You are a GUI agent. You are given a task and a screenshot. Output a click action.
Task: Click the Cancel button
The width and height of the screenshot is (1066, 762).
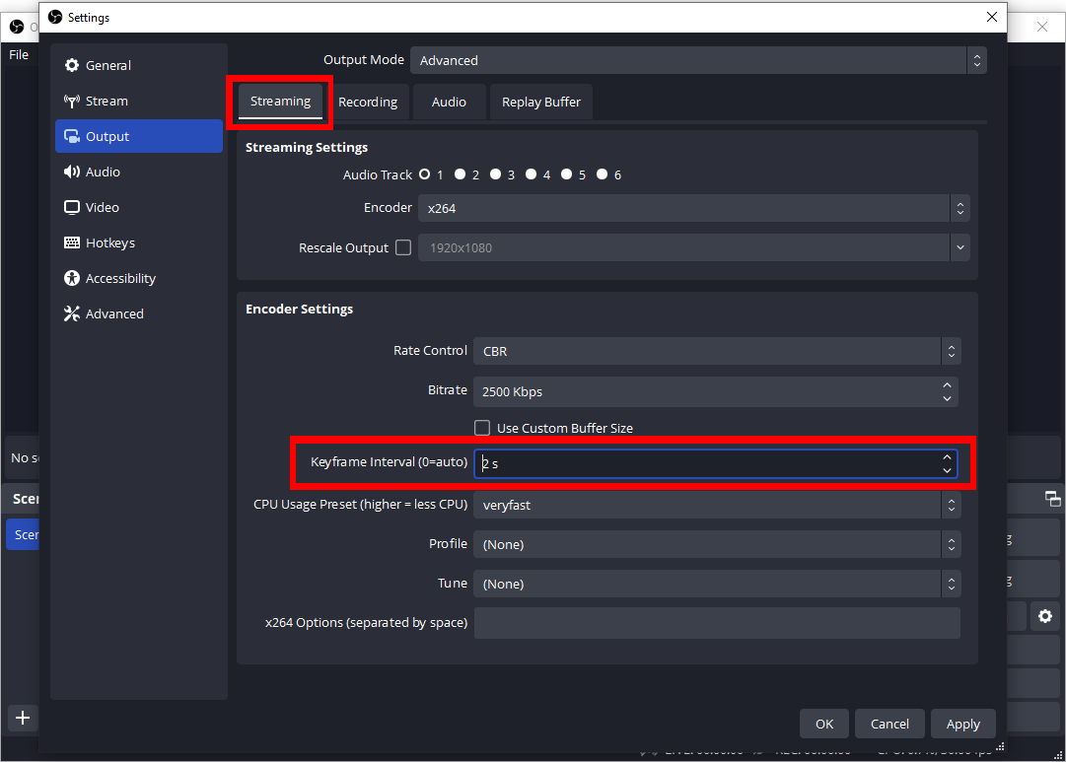pyautogui.click(x=889, y=724)
